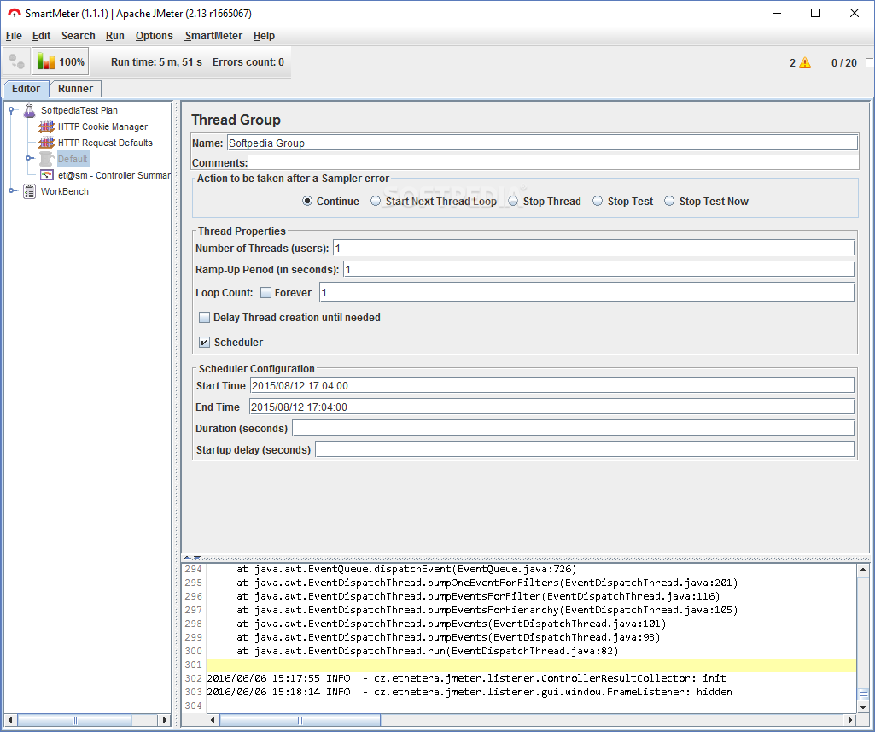Select WorkBench in the tree
Screen dimensions: 875x732
65,191
